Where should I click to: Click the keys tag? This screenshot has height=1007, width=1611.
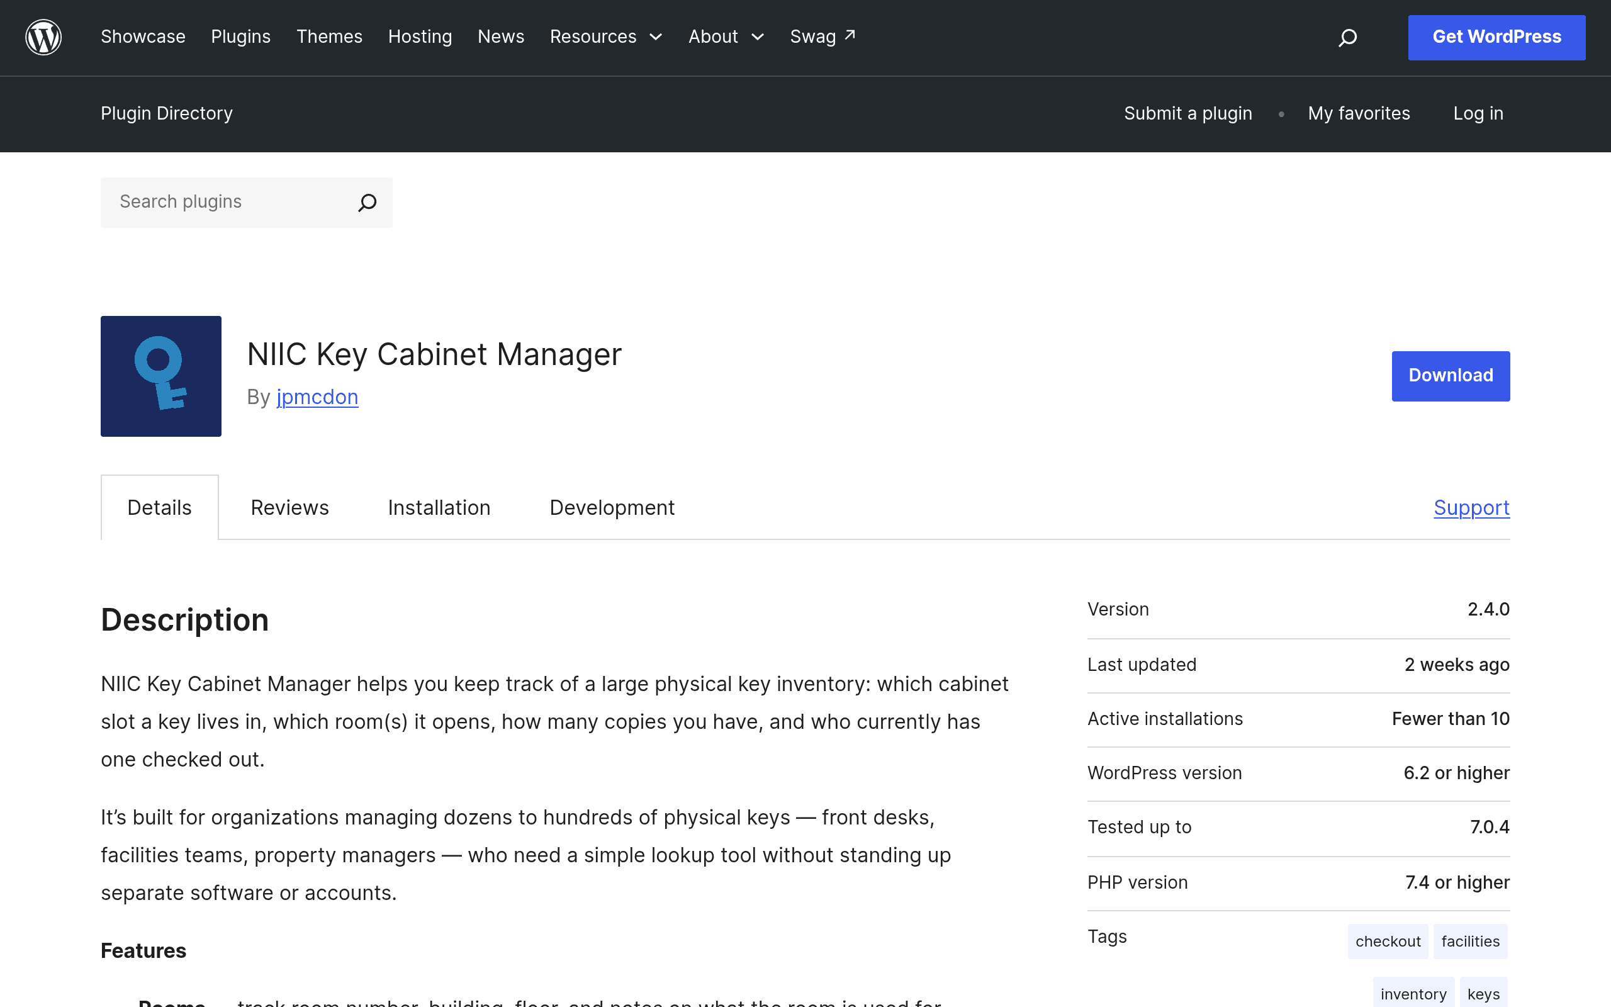coord(1484,993)
